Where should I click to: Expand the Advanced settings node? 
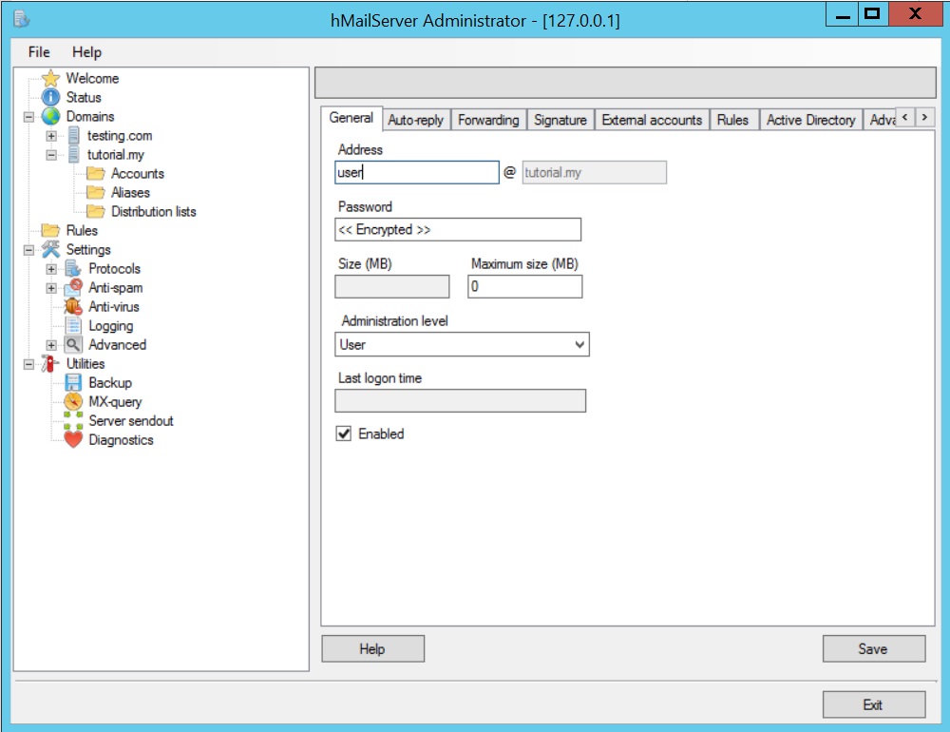point(51,345)
